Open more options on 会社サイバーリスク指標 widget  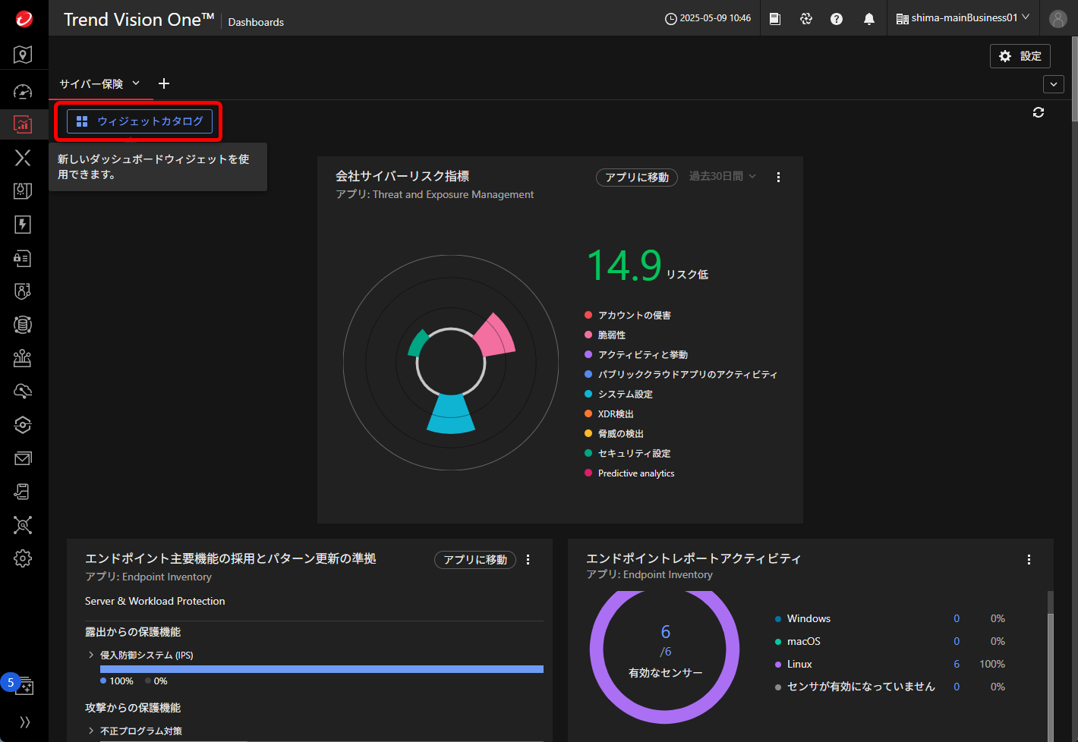[778, 177]
